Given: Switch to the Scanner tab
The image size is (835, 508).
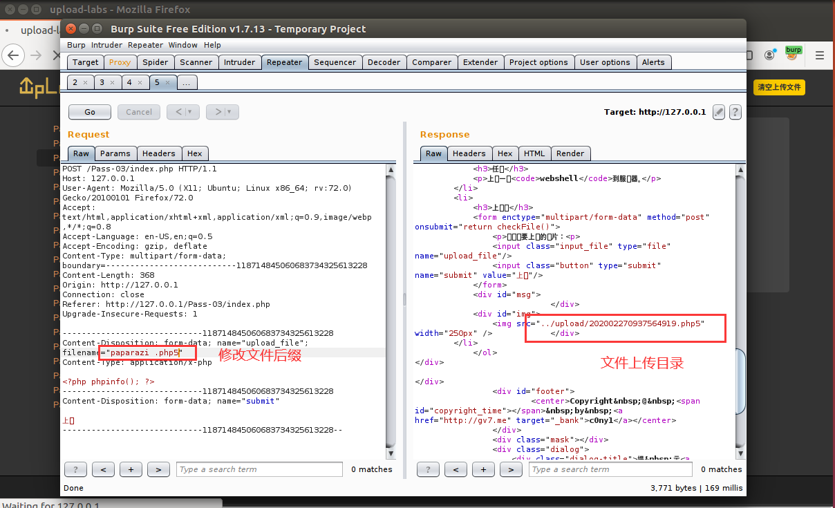Looking at the screenshot, I should [196, 62].
